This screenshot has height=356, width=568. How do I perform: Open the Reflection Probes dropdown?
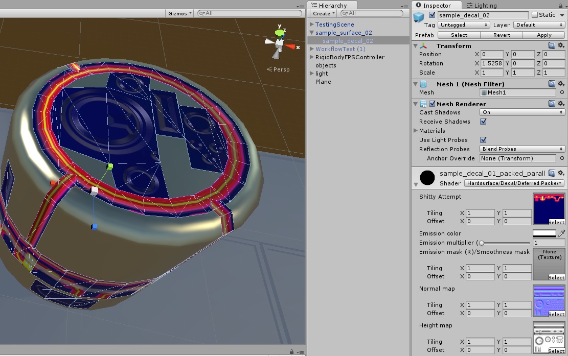point(521,149)
